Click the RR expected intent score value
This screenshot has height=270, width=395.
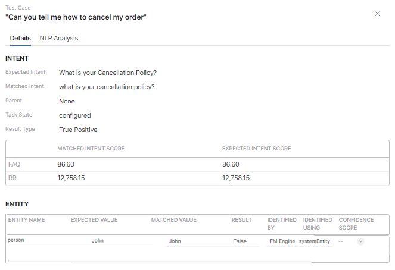236,178
